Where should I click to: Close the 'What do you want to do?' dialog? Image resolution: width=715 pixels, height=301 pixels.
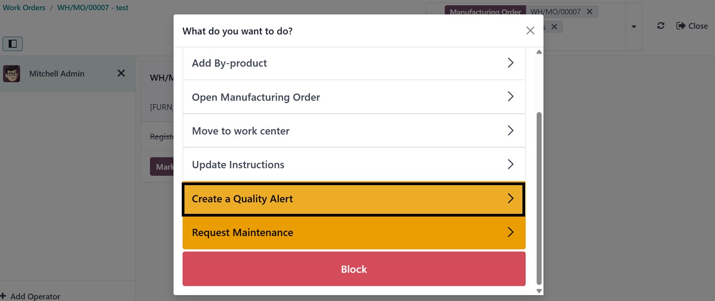click(x=530, y=31)
